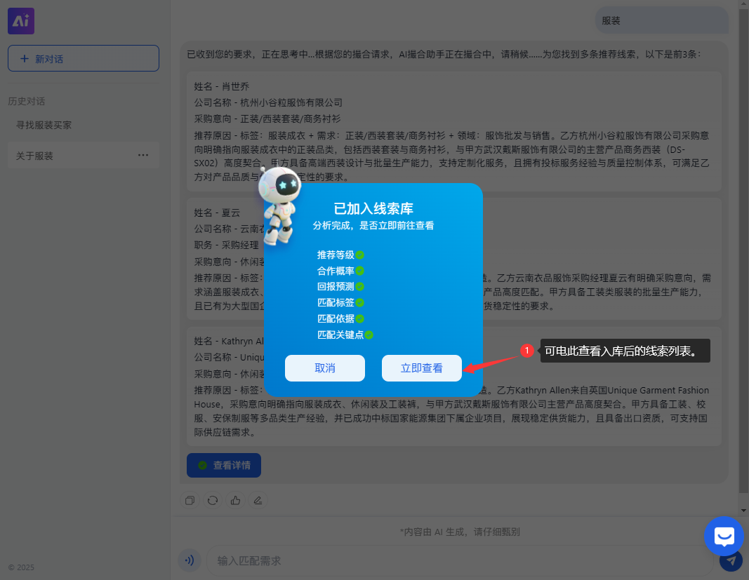The image size is (749, 580).
Task: Click the edit pencil icon
Action: click(258, 501)
